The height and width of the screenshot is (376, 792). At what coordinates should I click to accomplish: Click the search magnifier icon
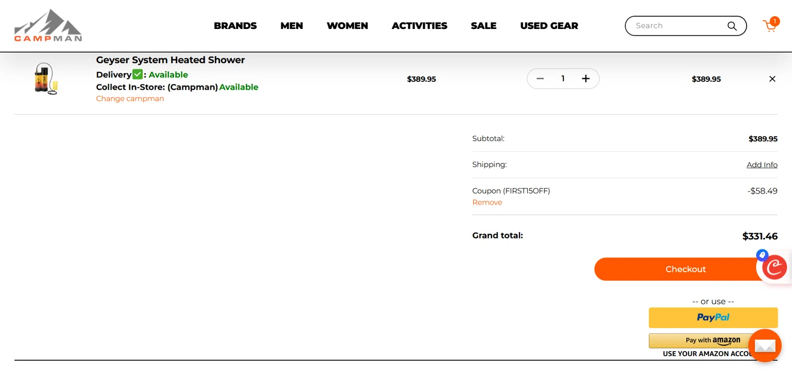coord(732,26)
